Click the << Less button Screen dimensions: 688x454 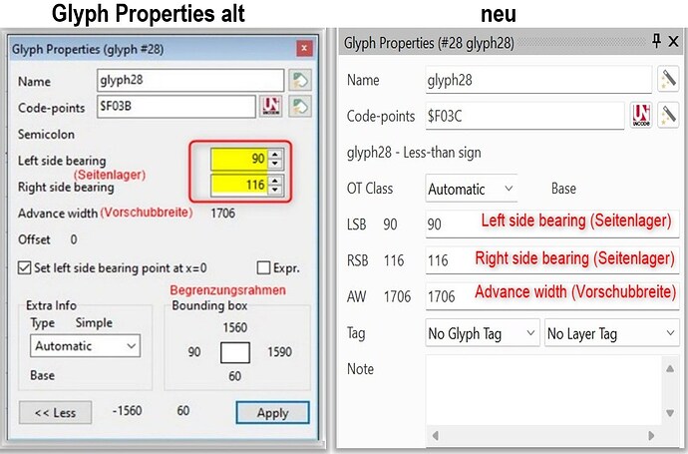click(x=55, y=412)
